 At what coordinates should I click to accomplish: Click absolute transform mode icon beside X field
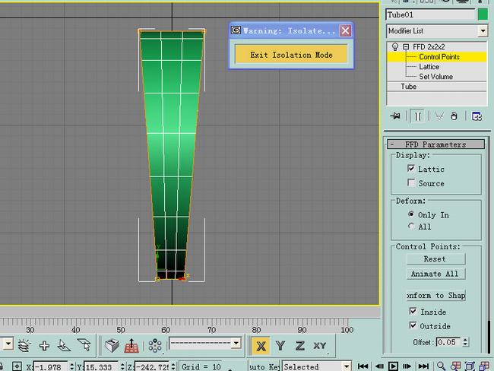pos(17,366)
